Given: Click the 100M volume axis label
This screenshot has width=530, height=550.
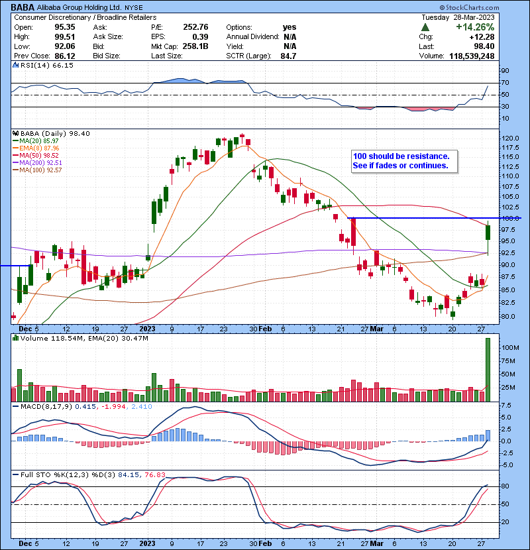Looking at the screenshot, I should [510, 348].
